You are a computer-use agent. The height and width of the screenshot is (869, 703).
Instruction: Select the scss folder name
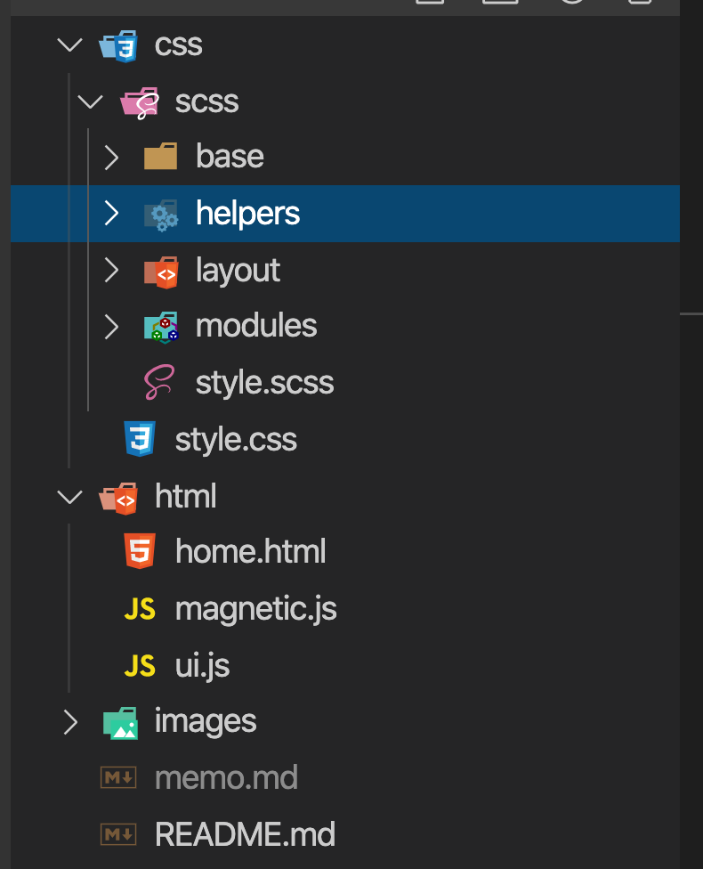click(206, 102)
